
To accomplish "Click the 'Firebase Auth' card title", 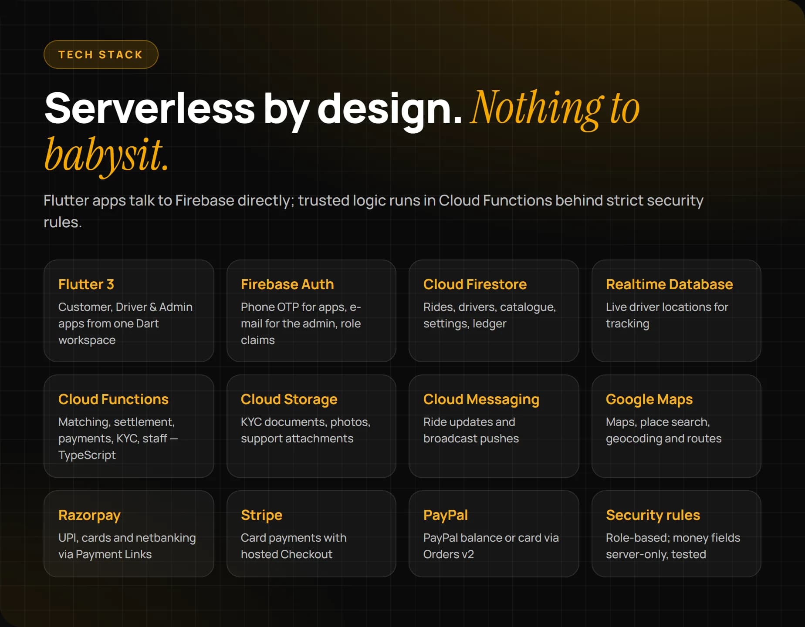I will 287,284.
